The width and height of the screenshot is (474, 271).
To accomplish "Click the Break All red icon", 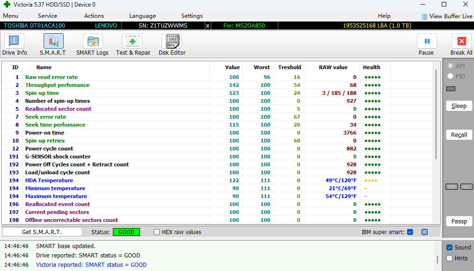I will [461, 42].
